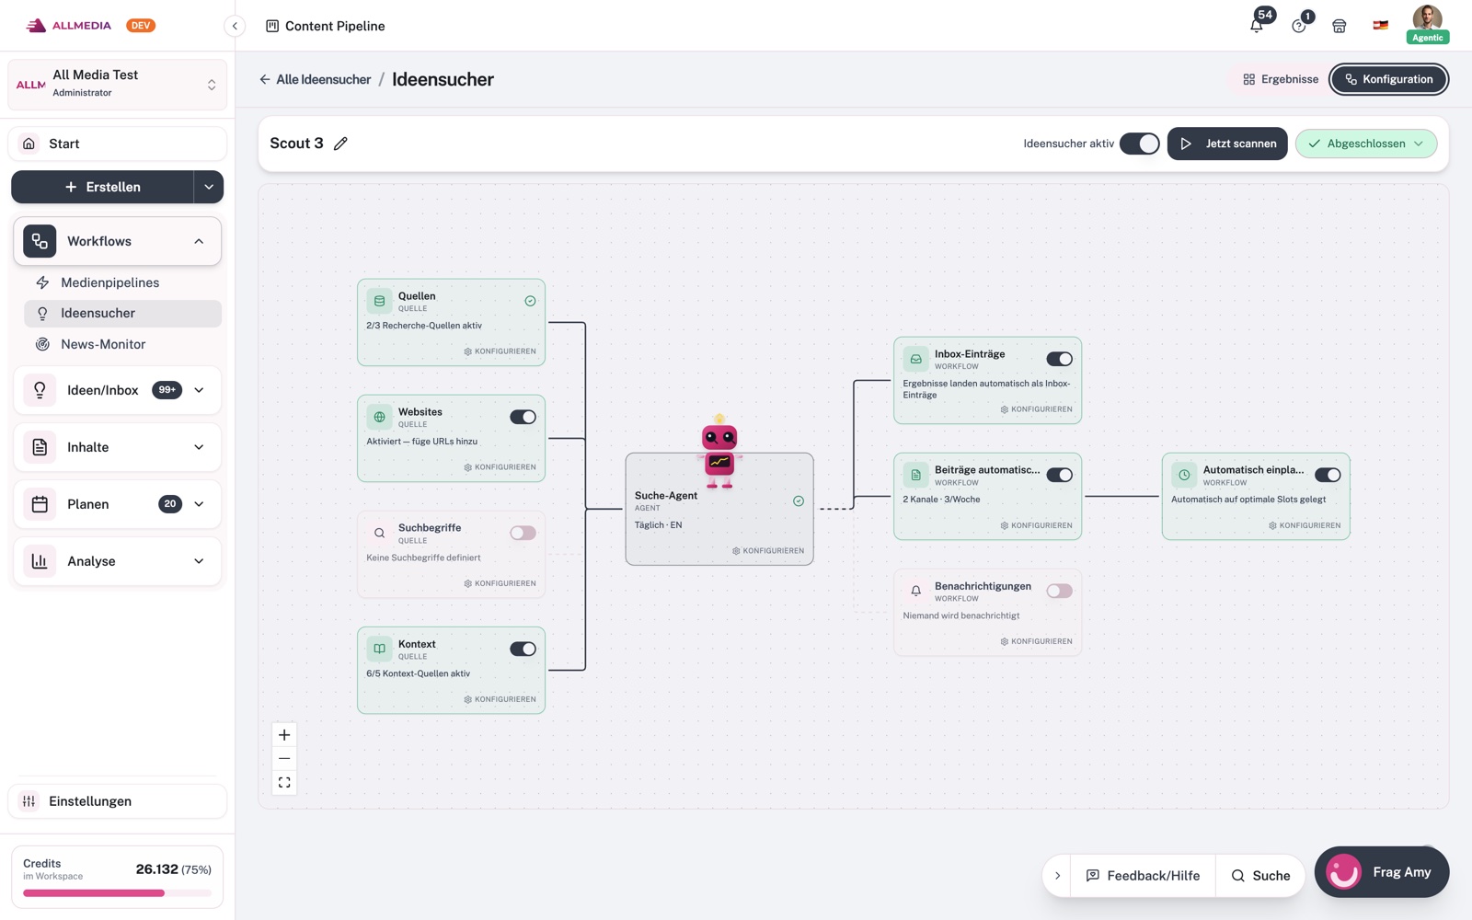Open the Frag Amy assistant
1472x920 pixels.
(1382, 872)
